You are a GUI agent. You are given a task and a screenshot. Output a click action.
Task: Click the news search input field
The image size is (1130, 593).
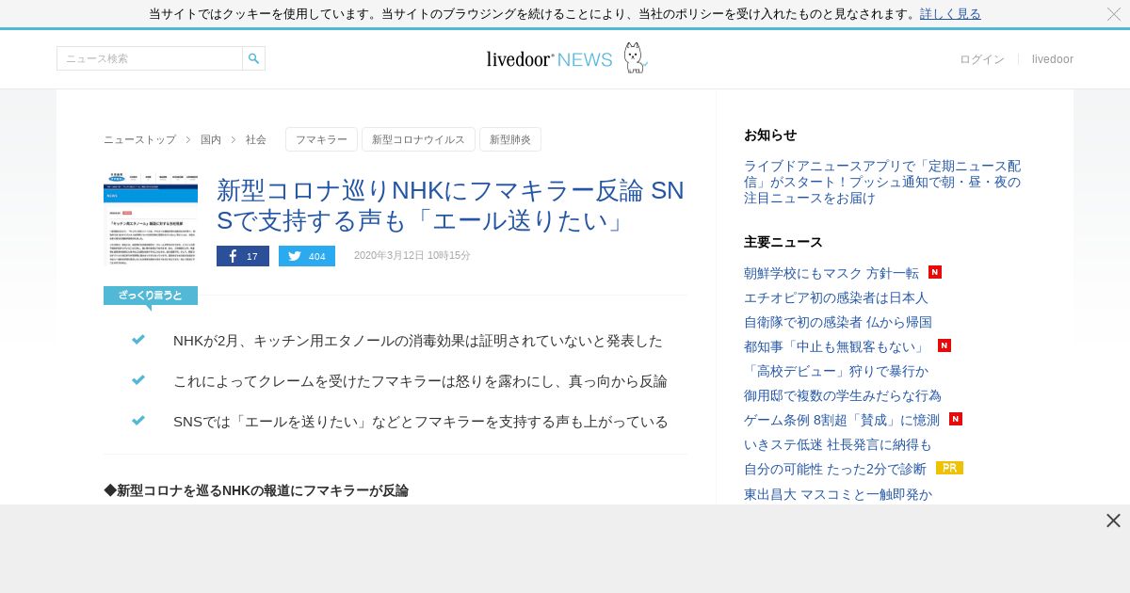pos(150,58)
